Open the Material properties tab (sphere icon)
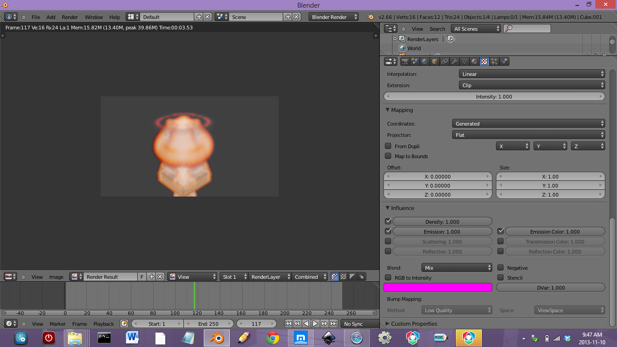617x347 pixels. tap(474, 61)
